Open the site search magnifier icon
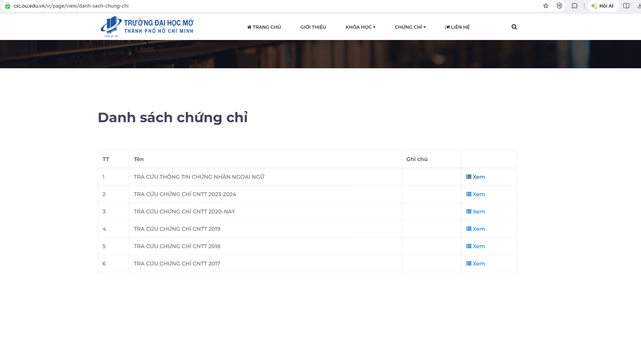Screen dimensions: 641x348 (514, 27)
